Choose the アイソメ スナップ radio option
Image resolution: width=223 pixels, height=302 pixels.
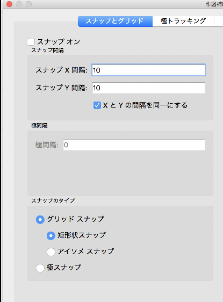pyautogui.click(x=51, y=251)
